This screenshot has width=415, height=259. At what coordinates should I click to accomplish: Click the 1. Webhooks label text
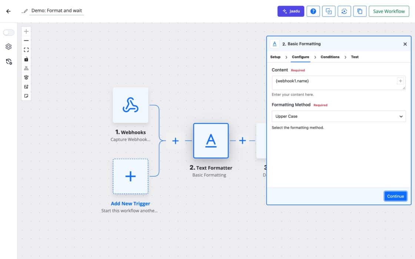tap(130, 132)
